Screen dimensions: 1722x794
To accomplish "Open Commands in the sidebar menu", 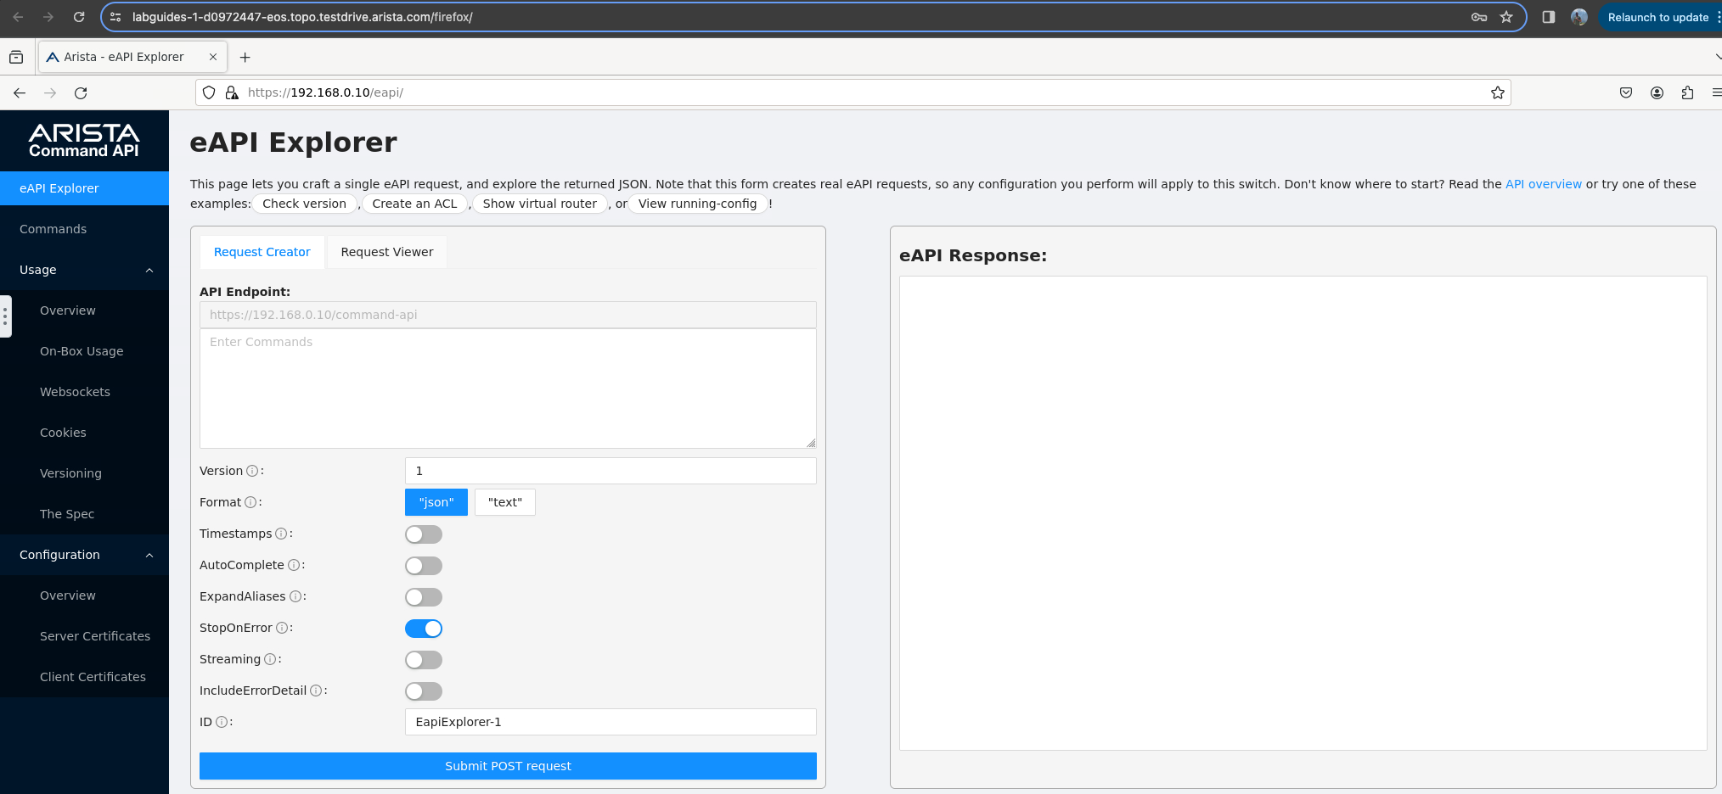I will (x=53, y=229).
